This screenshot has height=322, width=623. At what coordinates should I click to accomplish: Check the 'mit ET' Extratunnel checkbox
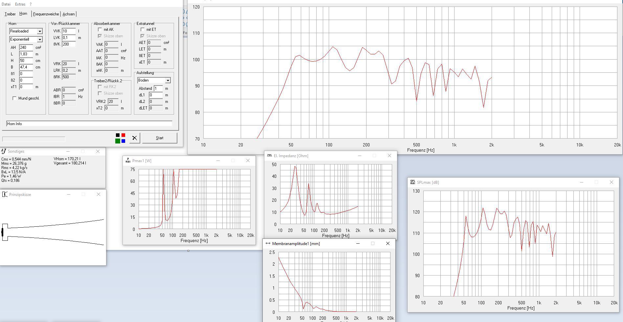point(143,29)
